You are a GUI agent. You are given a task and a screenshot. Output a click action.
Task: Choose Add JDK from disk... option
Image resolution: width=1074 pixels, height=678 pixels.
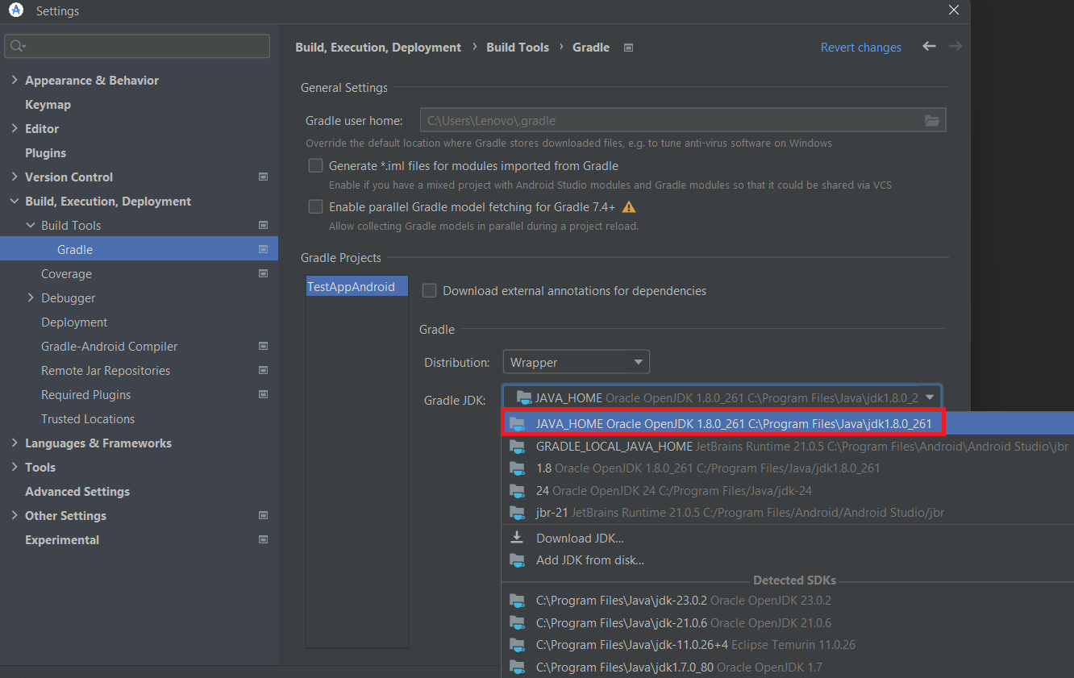tap(788, 559)
